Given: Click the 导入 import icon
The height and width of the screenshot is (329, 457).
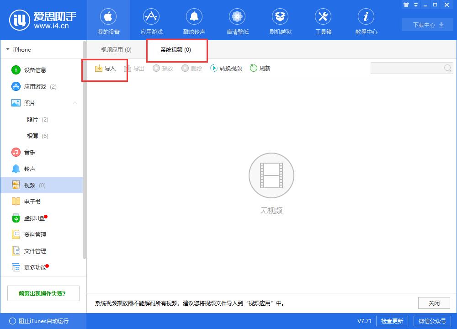Looking at the screenshot, I should coord(105,68).
